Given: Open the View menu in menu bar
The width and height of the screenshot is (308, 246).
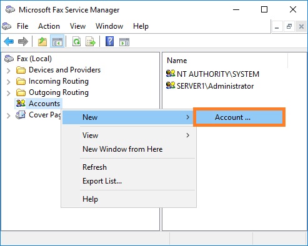Looking at the screenshot, I should (77, 26).
